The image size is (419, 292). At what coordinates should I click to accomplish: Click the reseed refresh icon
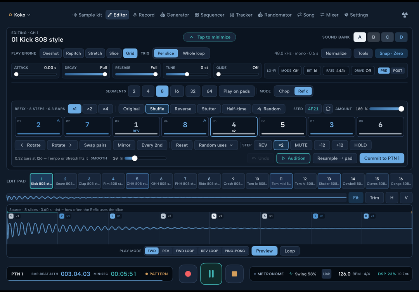tap(328, 109)
